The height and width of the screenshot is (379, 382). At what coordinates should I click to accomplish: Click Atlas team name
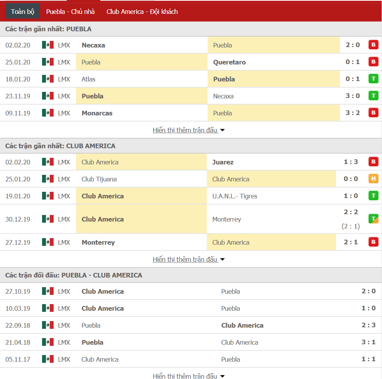coord(88,79)
